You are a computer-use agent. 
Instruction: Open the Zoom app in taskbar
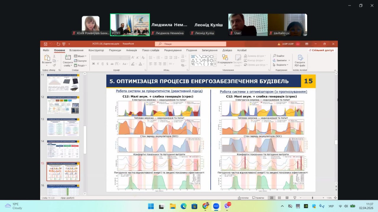coord(216,206)
